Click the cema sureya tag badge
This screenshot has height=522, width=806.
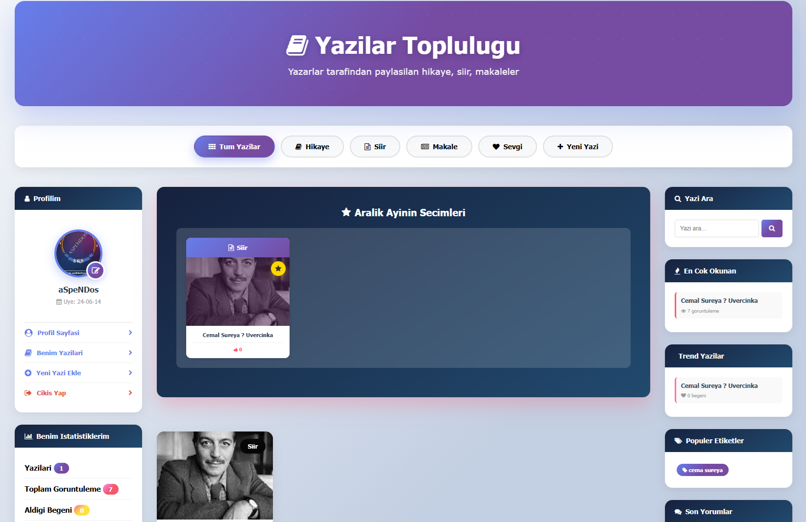pos(703,470)
